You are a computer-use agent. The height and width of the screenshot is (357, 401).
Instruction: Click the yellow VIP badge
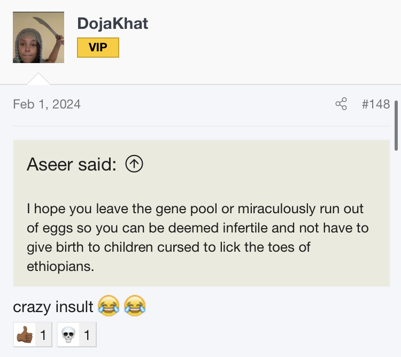tap(98, 48)
